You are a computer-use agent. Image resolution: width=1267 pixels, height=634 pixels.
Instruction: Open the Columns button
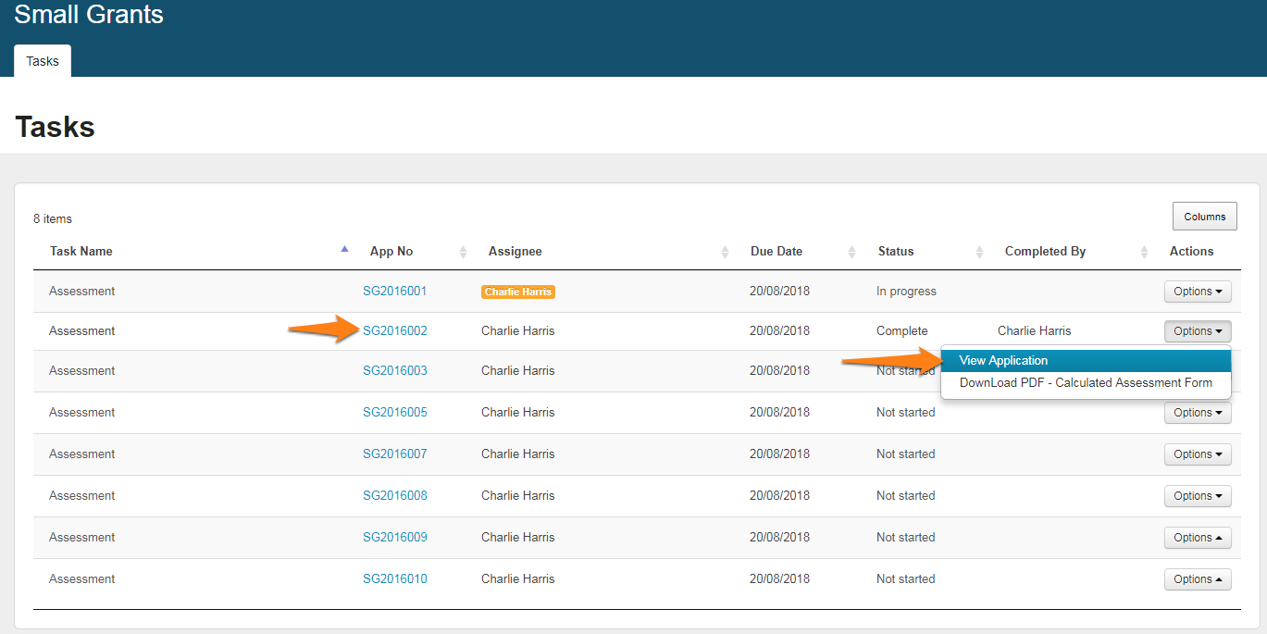click(1204, 217)
